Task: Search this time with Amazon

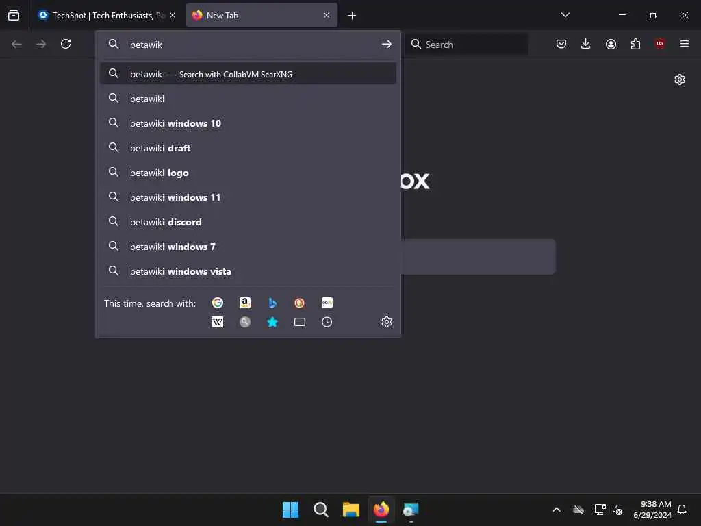Action: pos(245,303)
